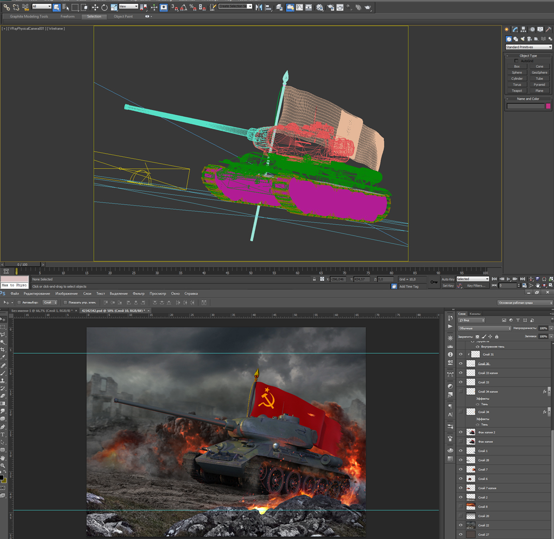Open the Слой auto-select target dropdown
Viewport: 554px width, 539px height.
tap(50, 302)
